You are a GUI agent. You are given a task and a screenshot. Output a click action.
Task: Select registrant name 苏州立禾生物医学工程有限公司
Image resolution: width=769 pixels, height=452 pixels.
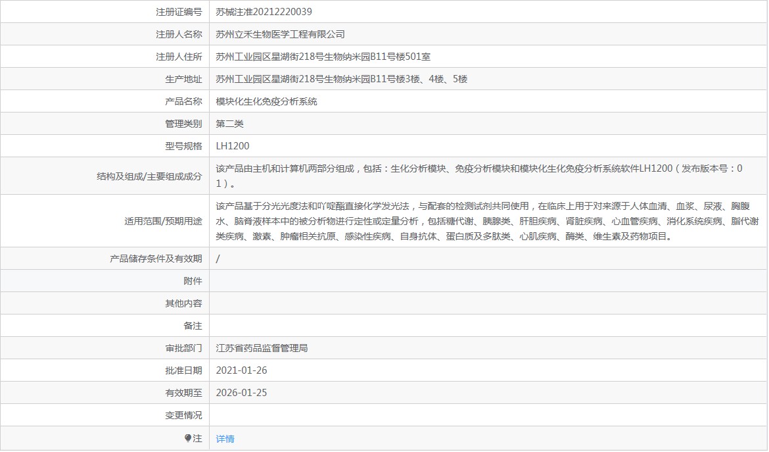[x=281, y=34]
